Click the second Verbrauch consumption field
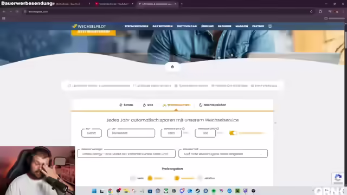347x195 pixels. click(205, 133)
